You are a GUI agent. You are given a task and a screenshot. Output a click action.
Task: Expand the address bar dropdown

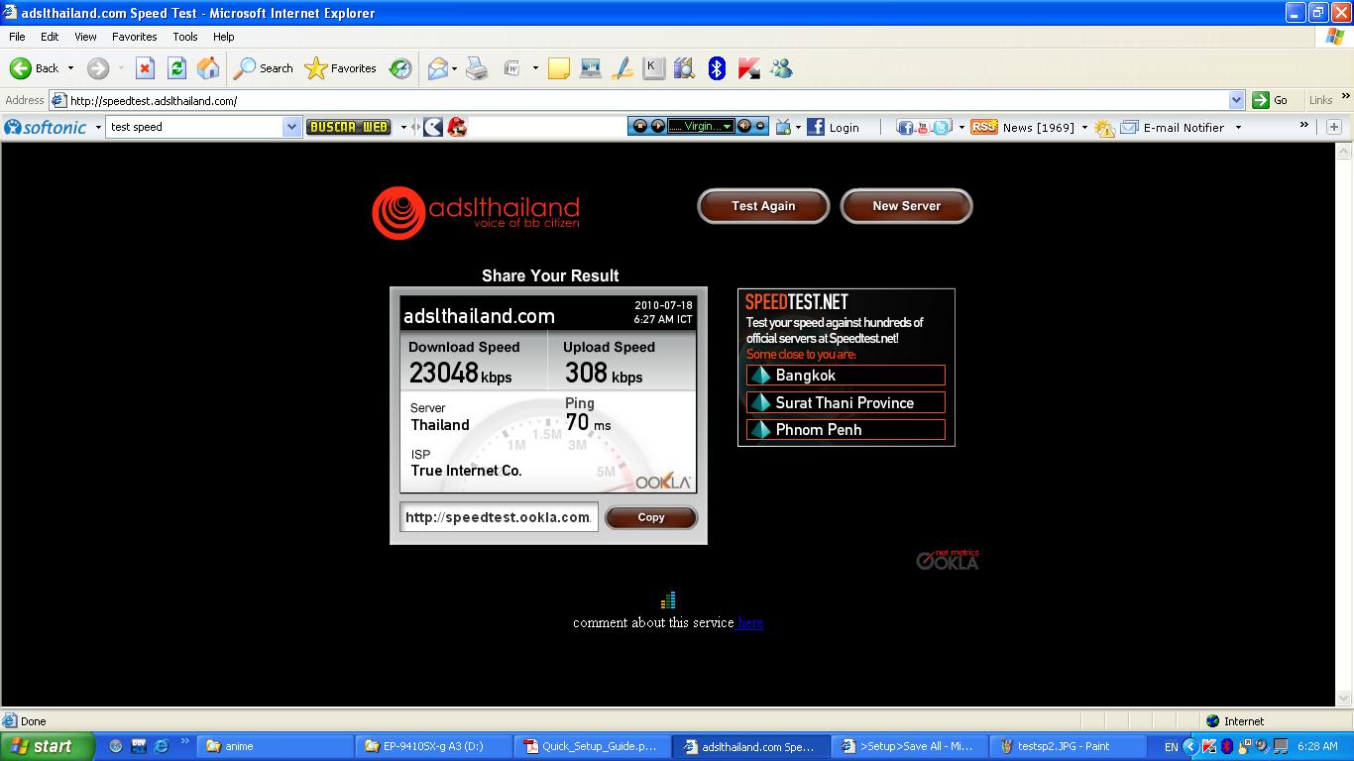(1236, 100)
